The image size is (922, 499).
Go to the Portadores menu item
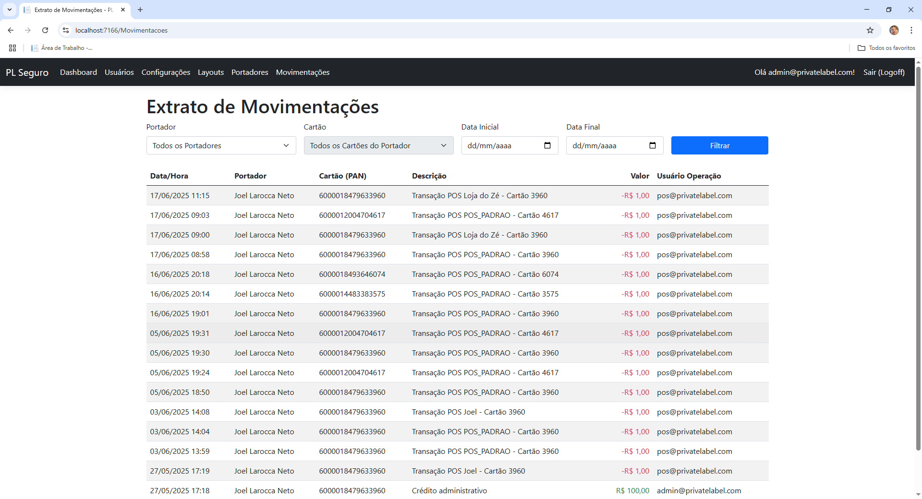pos(250,72)
